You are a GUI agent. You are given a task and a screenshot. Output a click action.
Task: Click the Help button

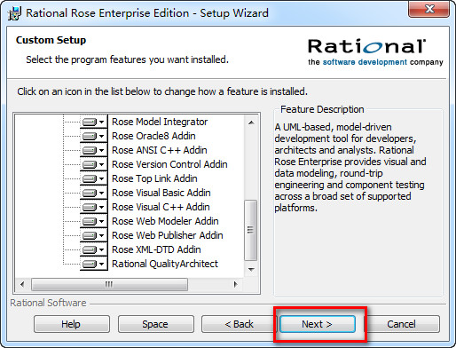click(72, 324)
